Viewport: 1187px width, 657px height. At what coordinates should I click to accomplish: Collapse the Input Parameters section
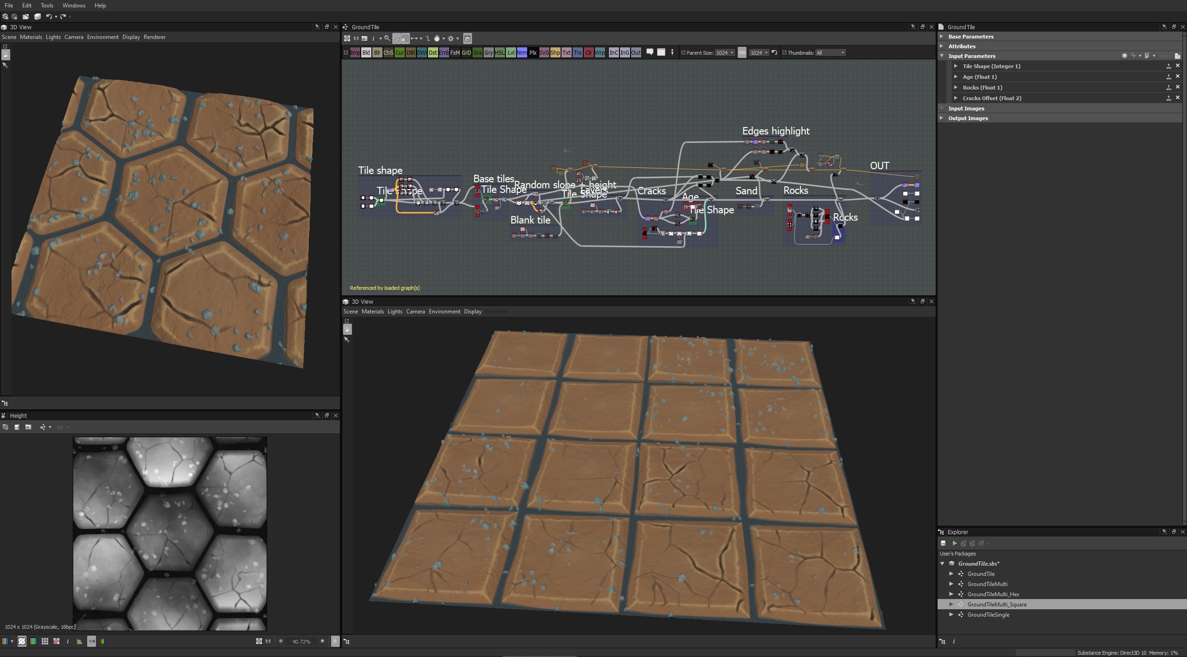[943, 56]
